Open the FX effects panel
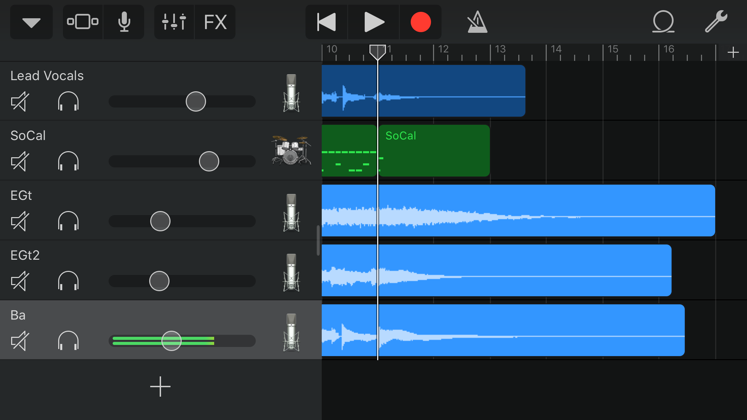Viewport: 747px width, 420px height. coord(215,22)
